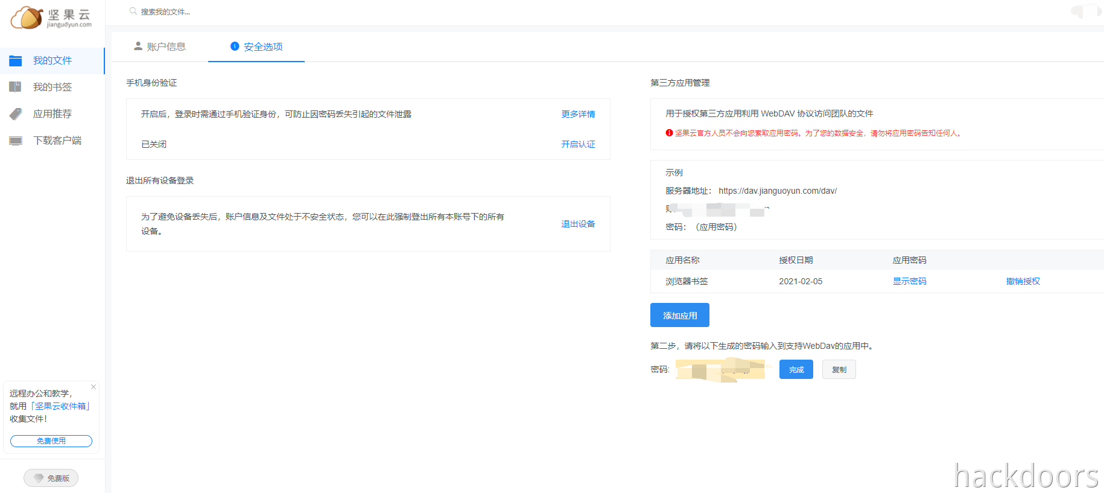Click the red warning icon

(669, 133)
